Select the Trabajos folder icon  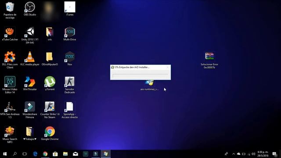30,133
